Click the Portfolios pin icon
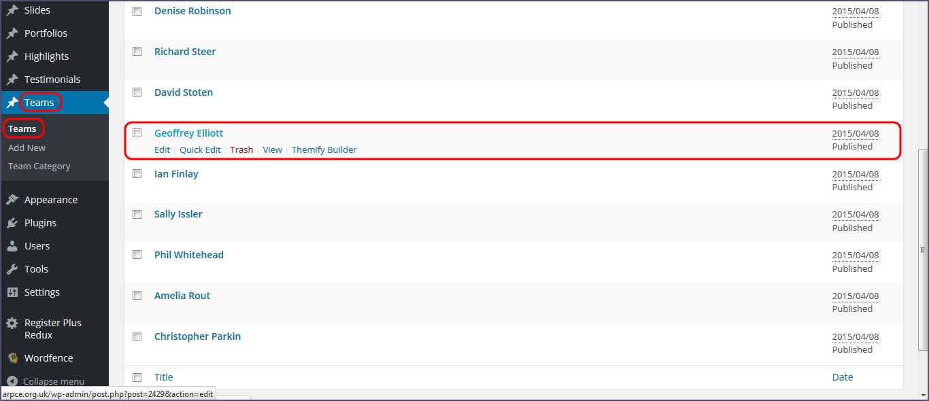Image resolution: width=929 pixels, height=401 pixels. coord(12,33)
